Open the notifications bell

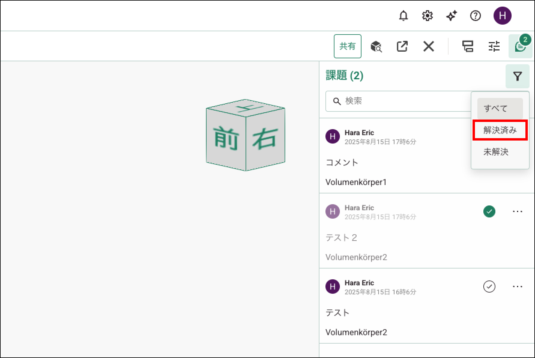[403, 16]
